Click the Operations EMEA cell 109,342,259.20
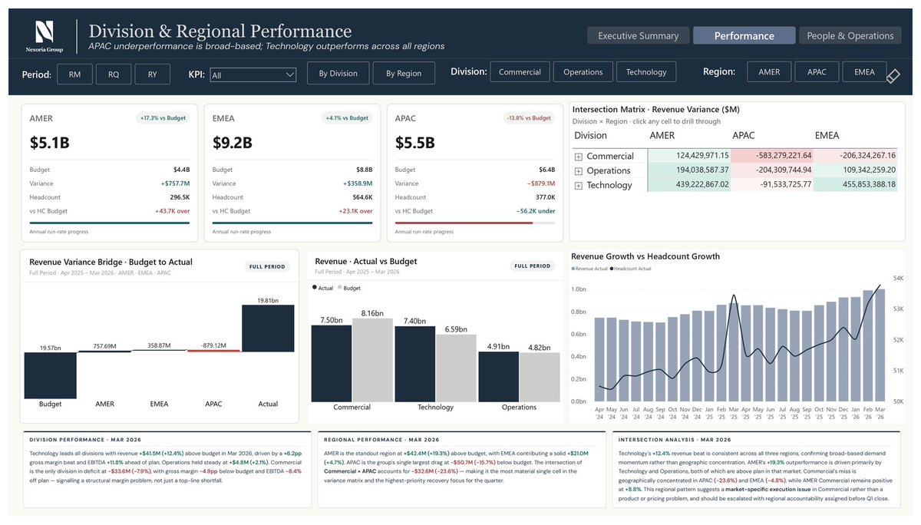The image size is (921, 525). tap(856, 170)
